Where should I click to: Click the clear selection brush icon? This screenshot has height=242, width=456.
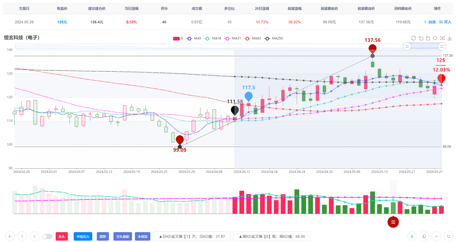442,38
